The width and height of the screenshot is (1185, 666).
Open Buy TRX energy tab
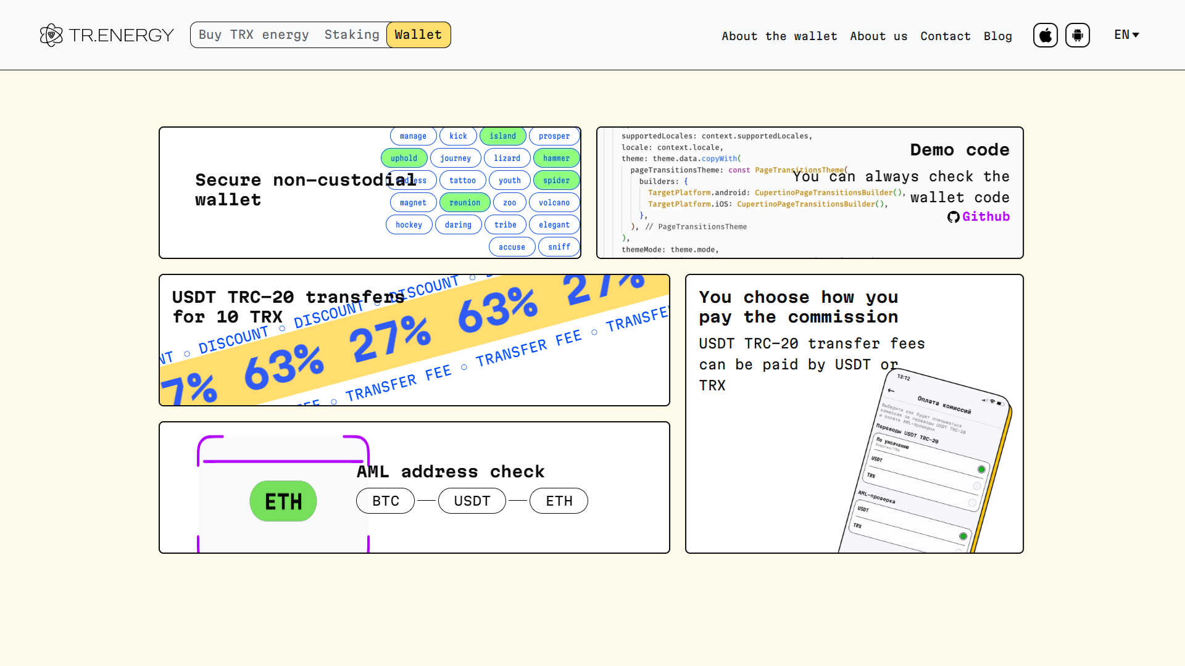(x=254, y=35)
